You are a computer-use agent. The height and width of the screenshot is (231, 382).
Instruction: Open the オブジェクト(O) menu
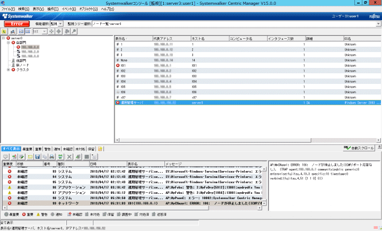(x=88, y=9)
